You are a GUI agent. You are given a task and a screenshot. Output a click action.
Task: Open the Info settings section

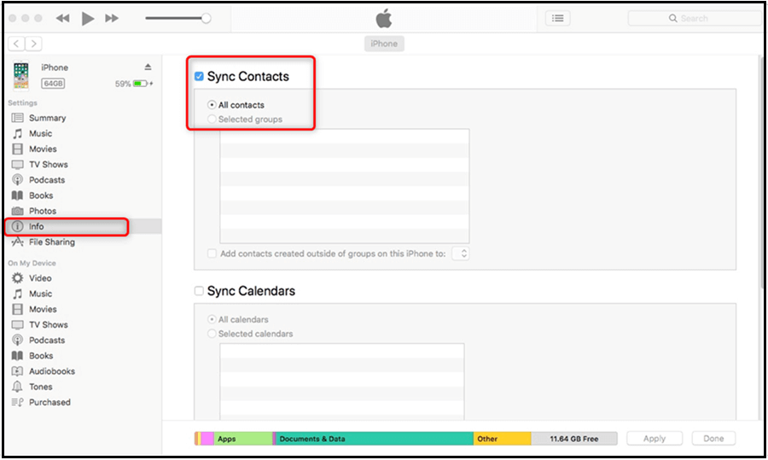pyautogui.click(x=36, y=227)
